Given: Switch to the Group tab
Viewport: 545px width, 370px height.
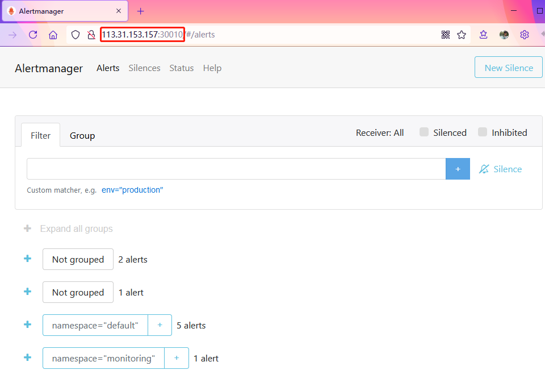Looking at the screenshot, I should (82, 136).
